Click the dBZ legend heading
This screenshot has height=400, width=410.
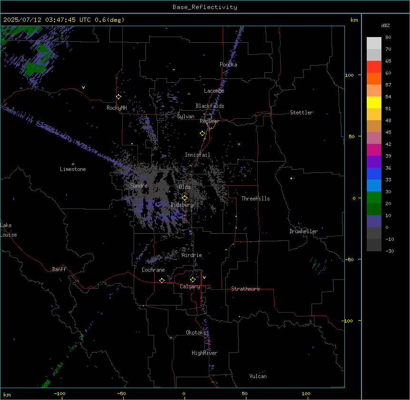(385, 25)
